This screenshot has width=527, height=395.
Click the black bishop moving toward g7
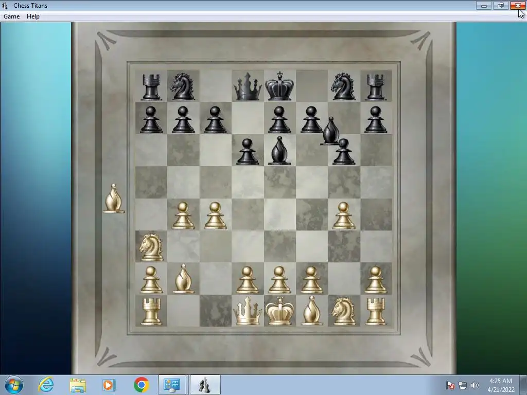[x=330, y=131]
